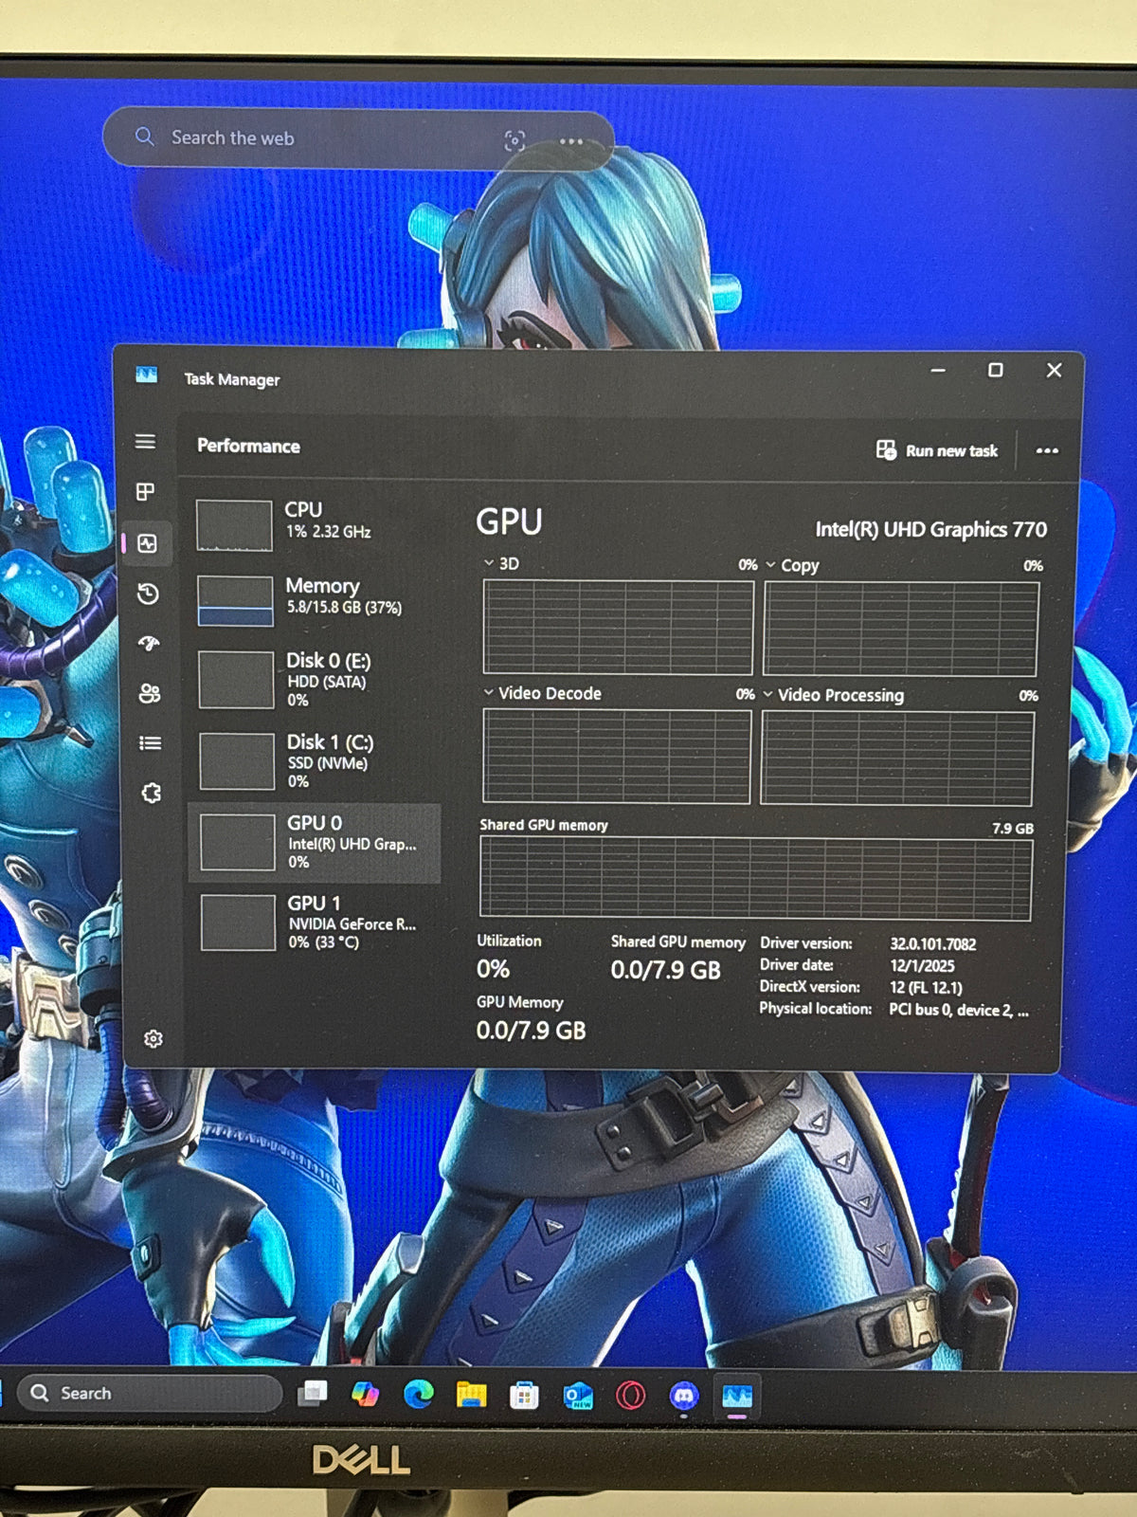Image resolution: width=1137 pixels, height=1517 pixels.
Task: Open the Task Manager navigation hamburger menu
Action: pyautogui.click(x=145, y=442)
